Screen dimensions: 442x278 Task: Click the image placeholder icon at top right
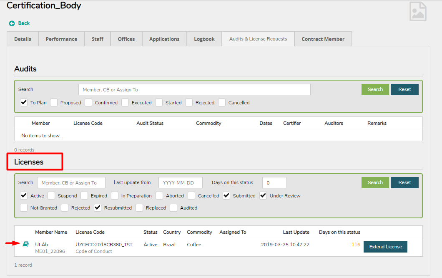tap(418, 11)
